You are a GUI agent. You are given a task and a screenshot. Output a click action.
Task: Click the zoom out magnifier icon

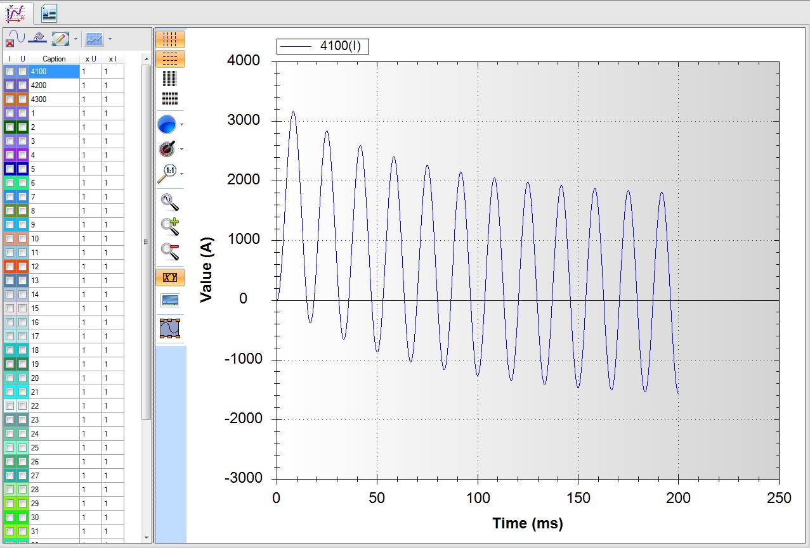(170, 252)
